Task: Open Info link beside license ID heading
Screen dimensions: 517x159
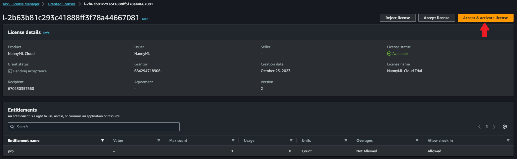Action: (145, 19)
